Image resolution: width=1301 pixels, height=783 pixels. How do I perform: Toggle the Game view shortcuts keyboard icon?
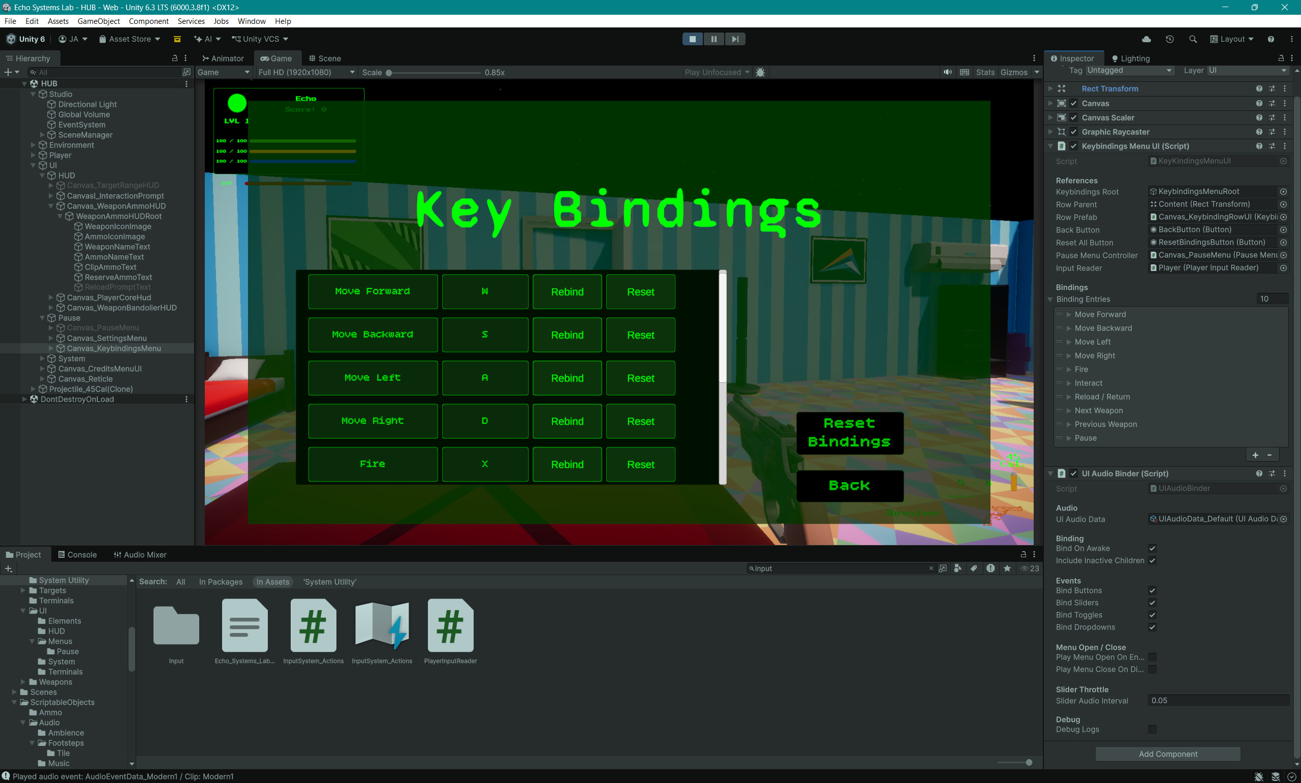point(965,72)
